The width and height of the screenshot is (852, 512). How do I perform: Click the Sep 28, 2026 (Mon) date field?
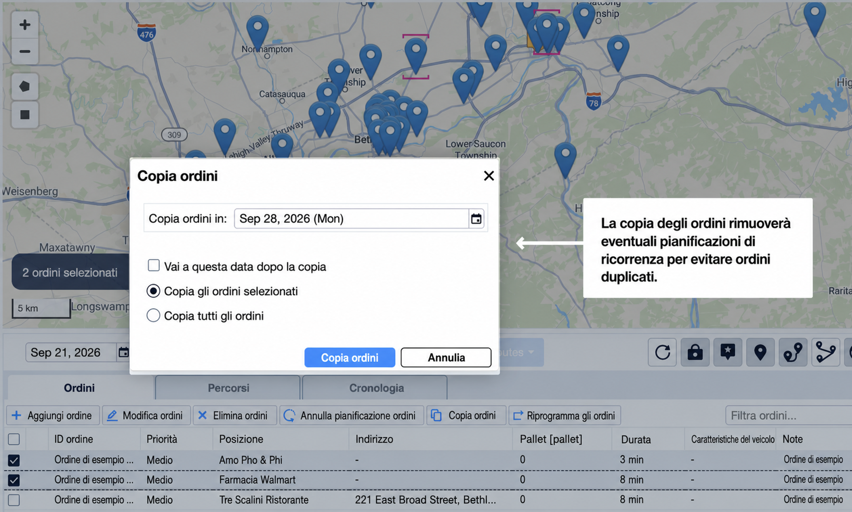351,218
